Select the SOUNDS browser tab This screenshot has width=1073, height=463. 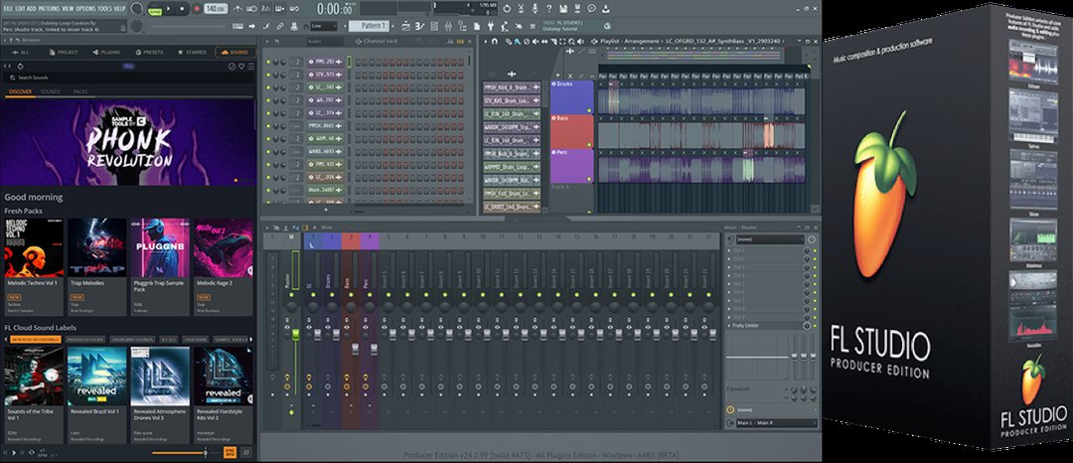coord(235,52)
